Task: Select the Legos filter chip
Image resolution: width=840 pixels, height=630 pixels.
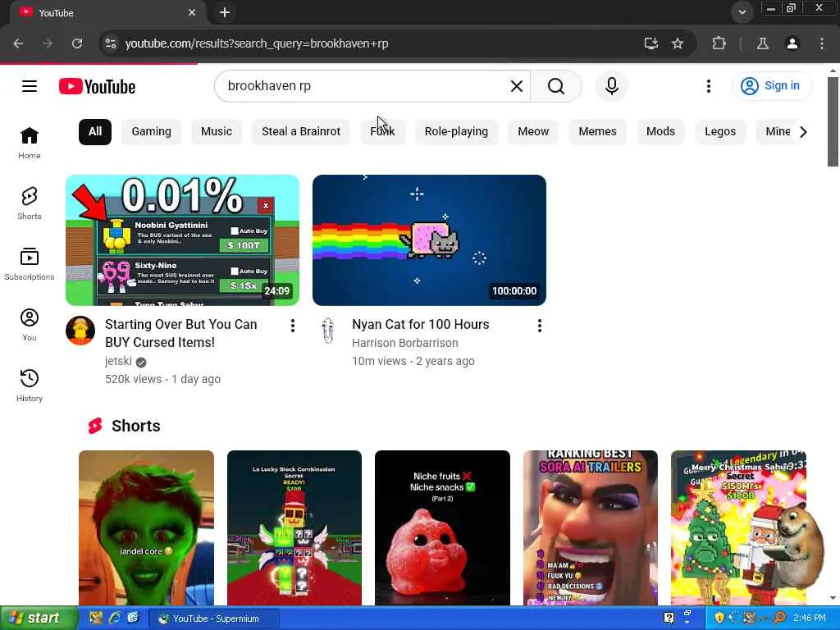Action: click(x=720, y=132)
